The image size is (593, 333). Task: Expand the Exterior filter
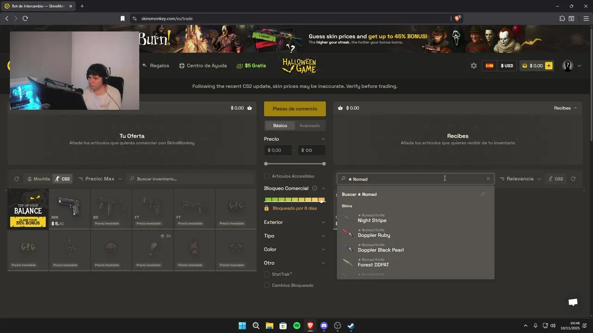click(x=295, y=222)
